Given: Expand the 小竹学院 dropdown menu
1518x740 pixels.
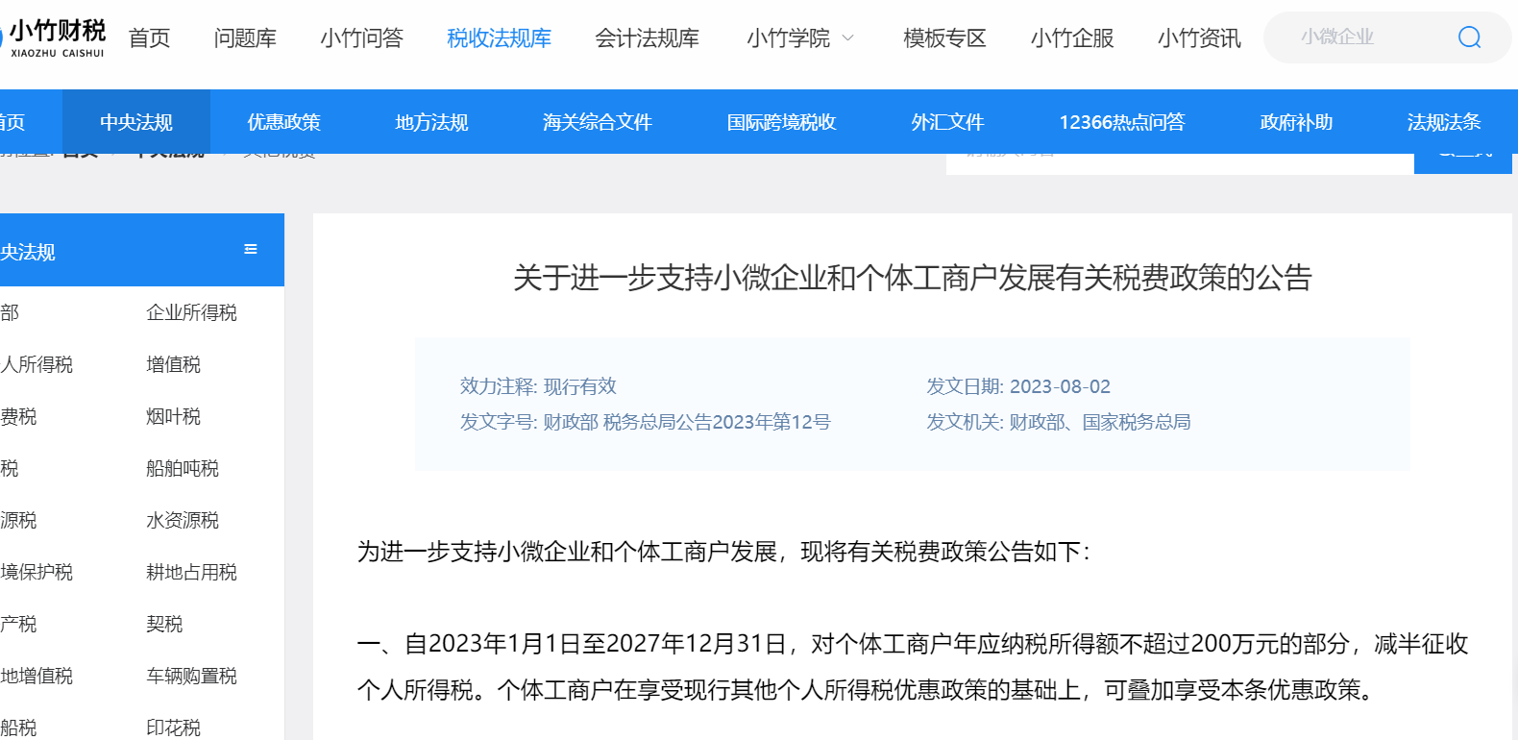Looking at the screenshot, I should click(799, 37).
